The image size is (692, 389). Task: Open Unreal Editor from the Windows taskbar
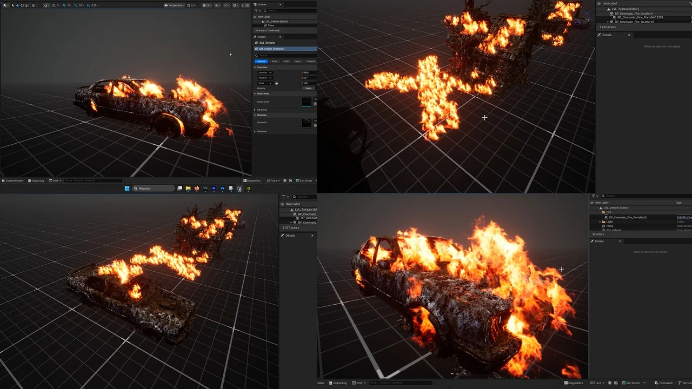pyautogui.click(x=239, y=189)
